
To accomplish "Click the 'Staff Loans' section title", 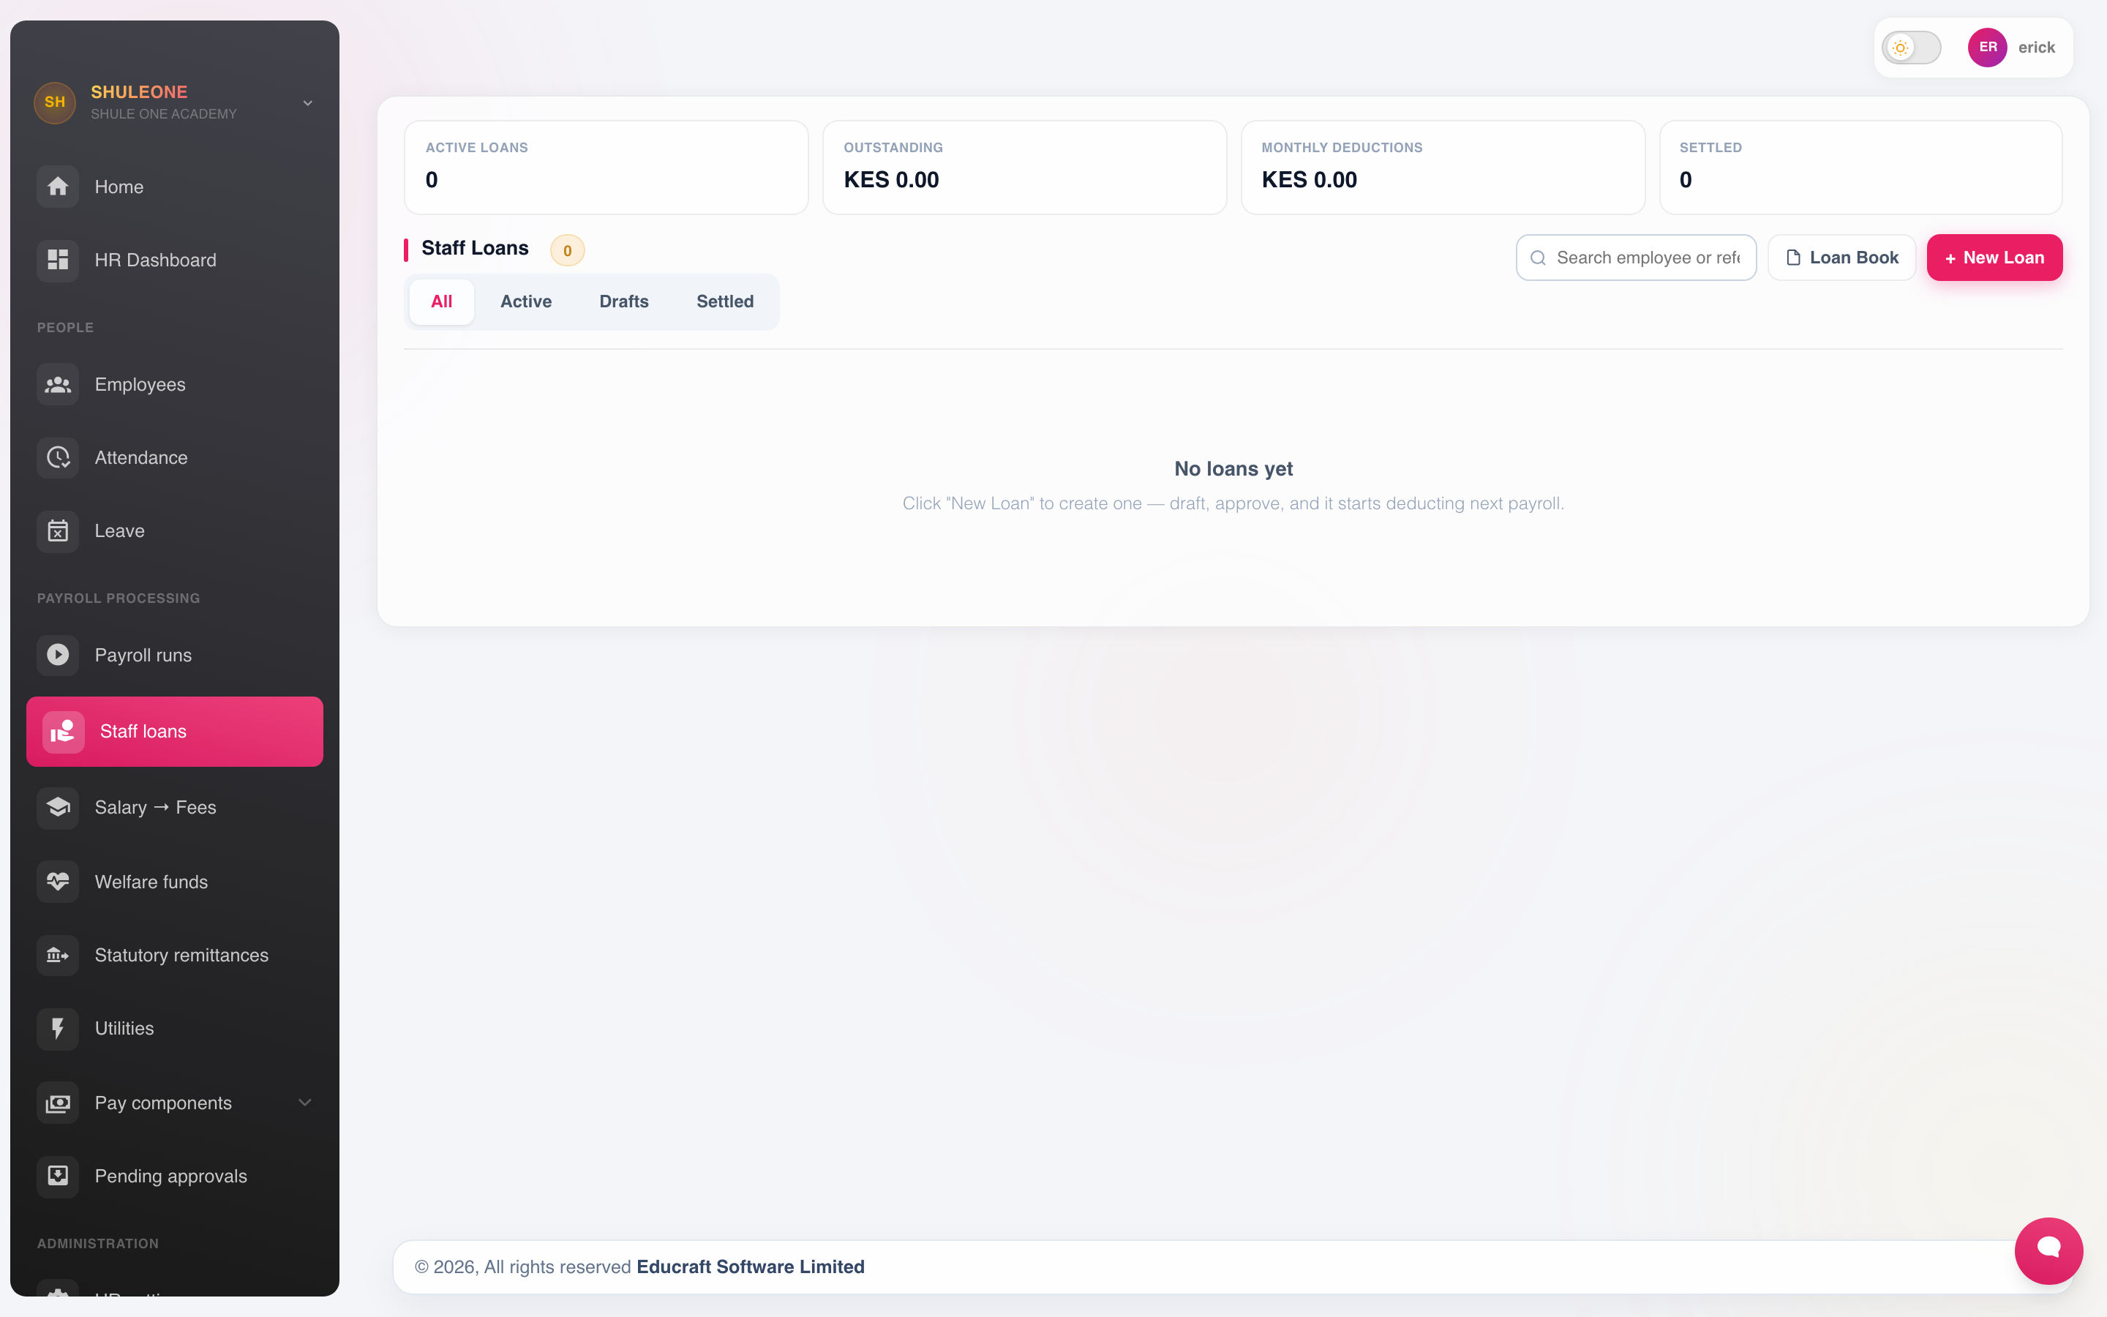I will pos(475,248).
